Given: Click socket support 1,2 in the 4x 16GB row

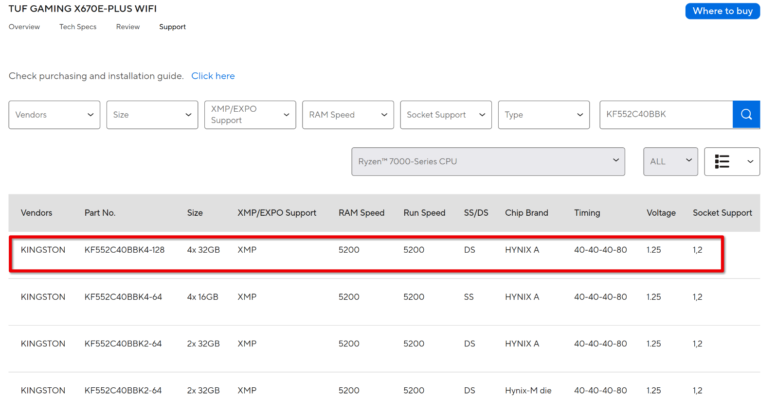Looking at the screenshot, I should pos(698,297).
